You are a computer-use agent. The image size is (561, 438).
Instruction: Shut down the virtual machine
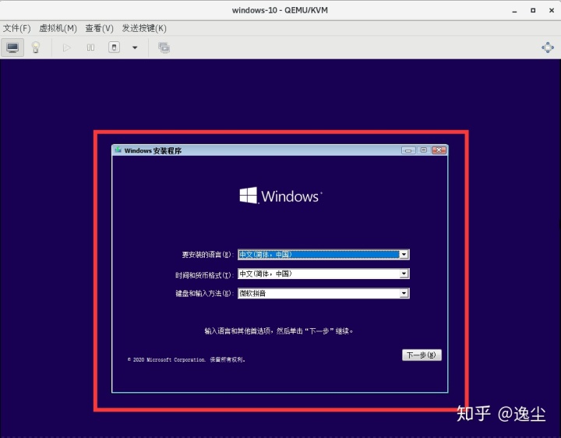click(x=114, y=48)
